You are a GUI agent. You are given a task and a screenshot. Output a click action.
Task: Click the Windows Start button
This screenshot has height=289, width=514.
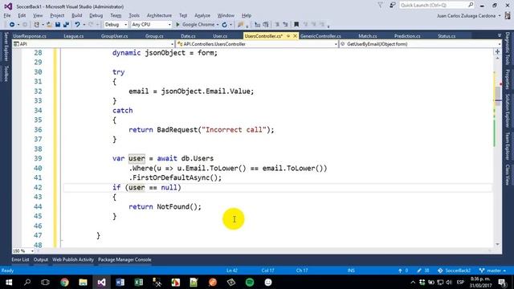click(x=9, y=282)
